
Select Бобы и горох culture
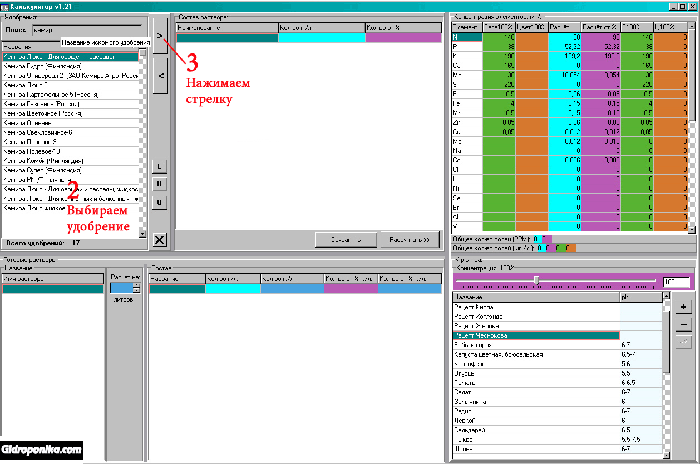(536, 345)
